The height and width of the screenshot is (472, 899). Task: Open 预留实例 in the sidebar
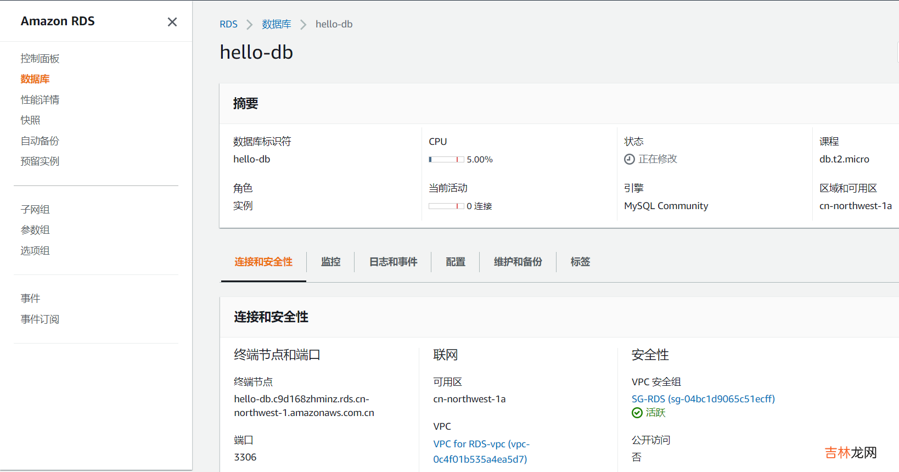(x=40, y=161)
